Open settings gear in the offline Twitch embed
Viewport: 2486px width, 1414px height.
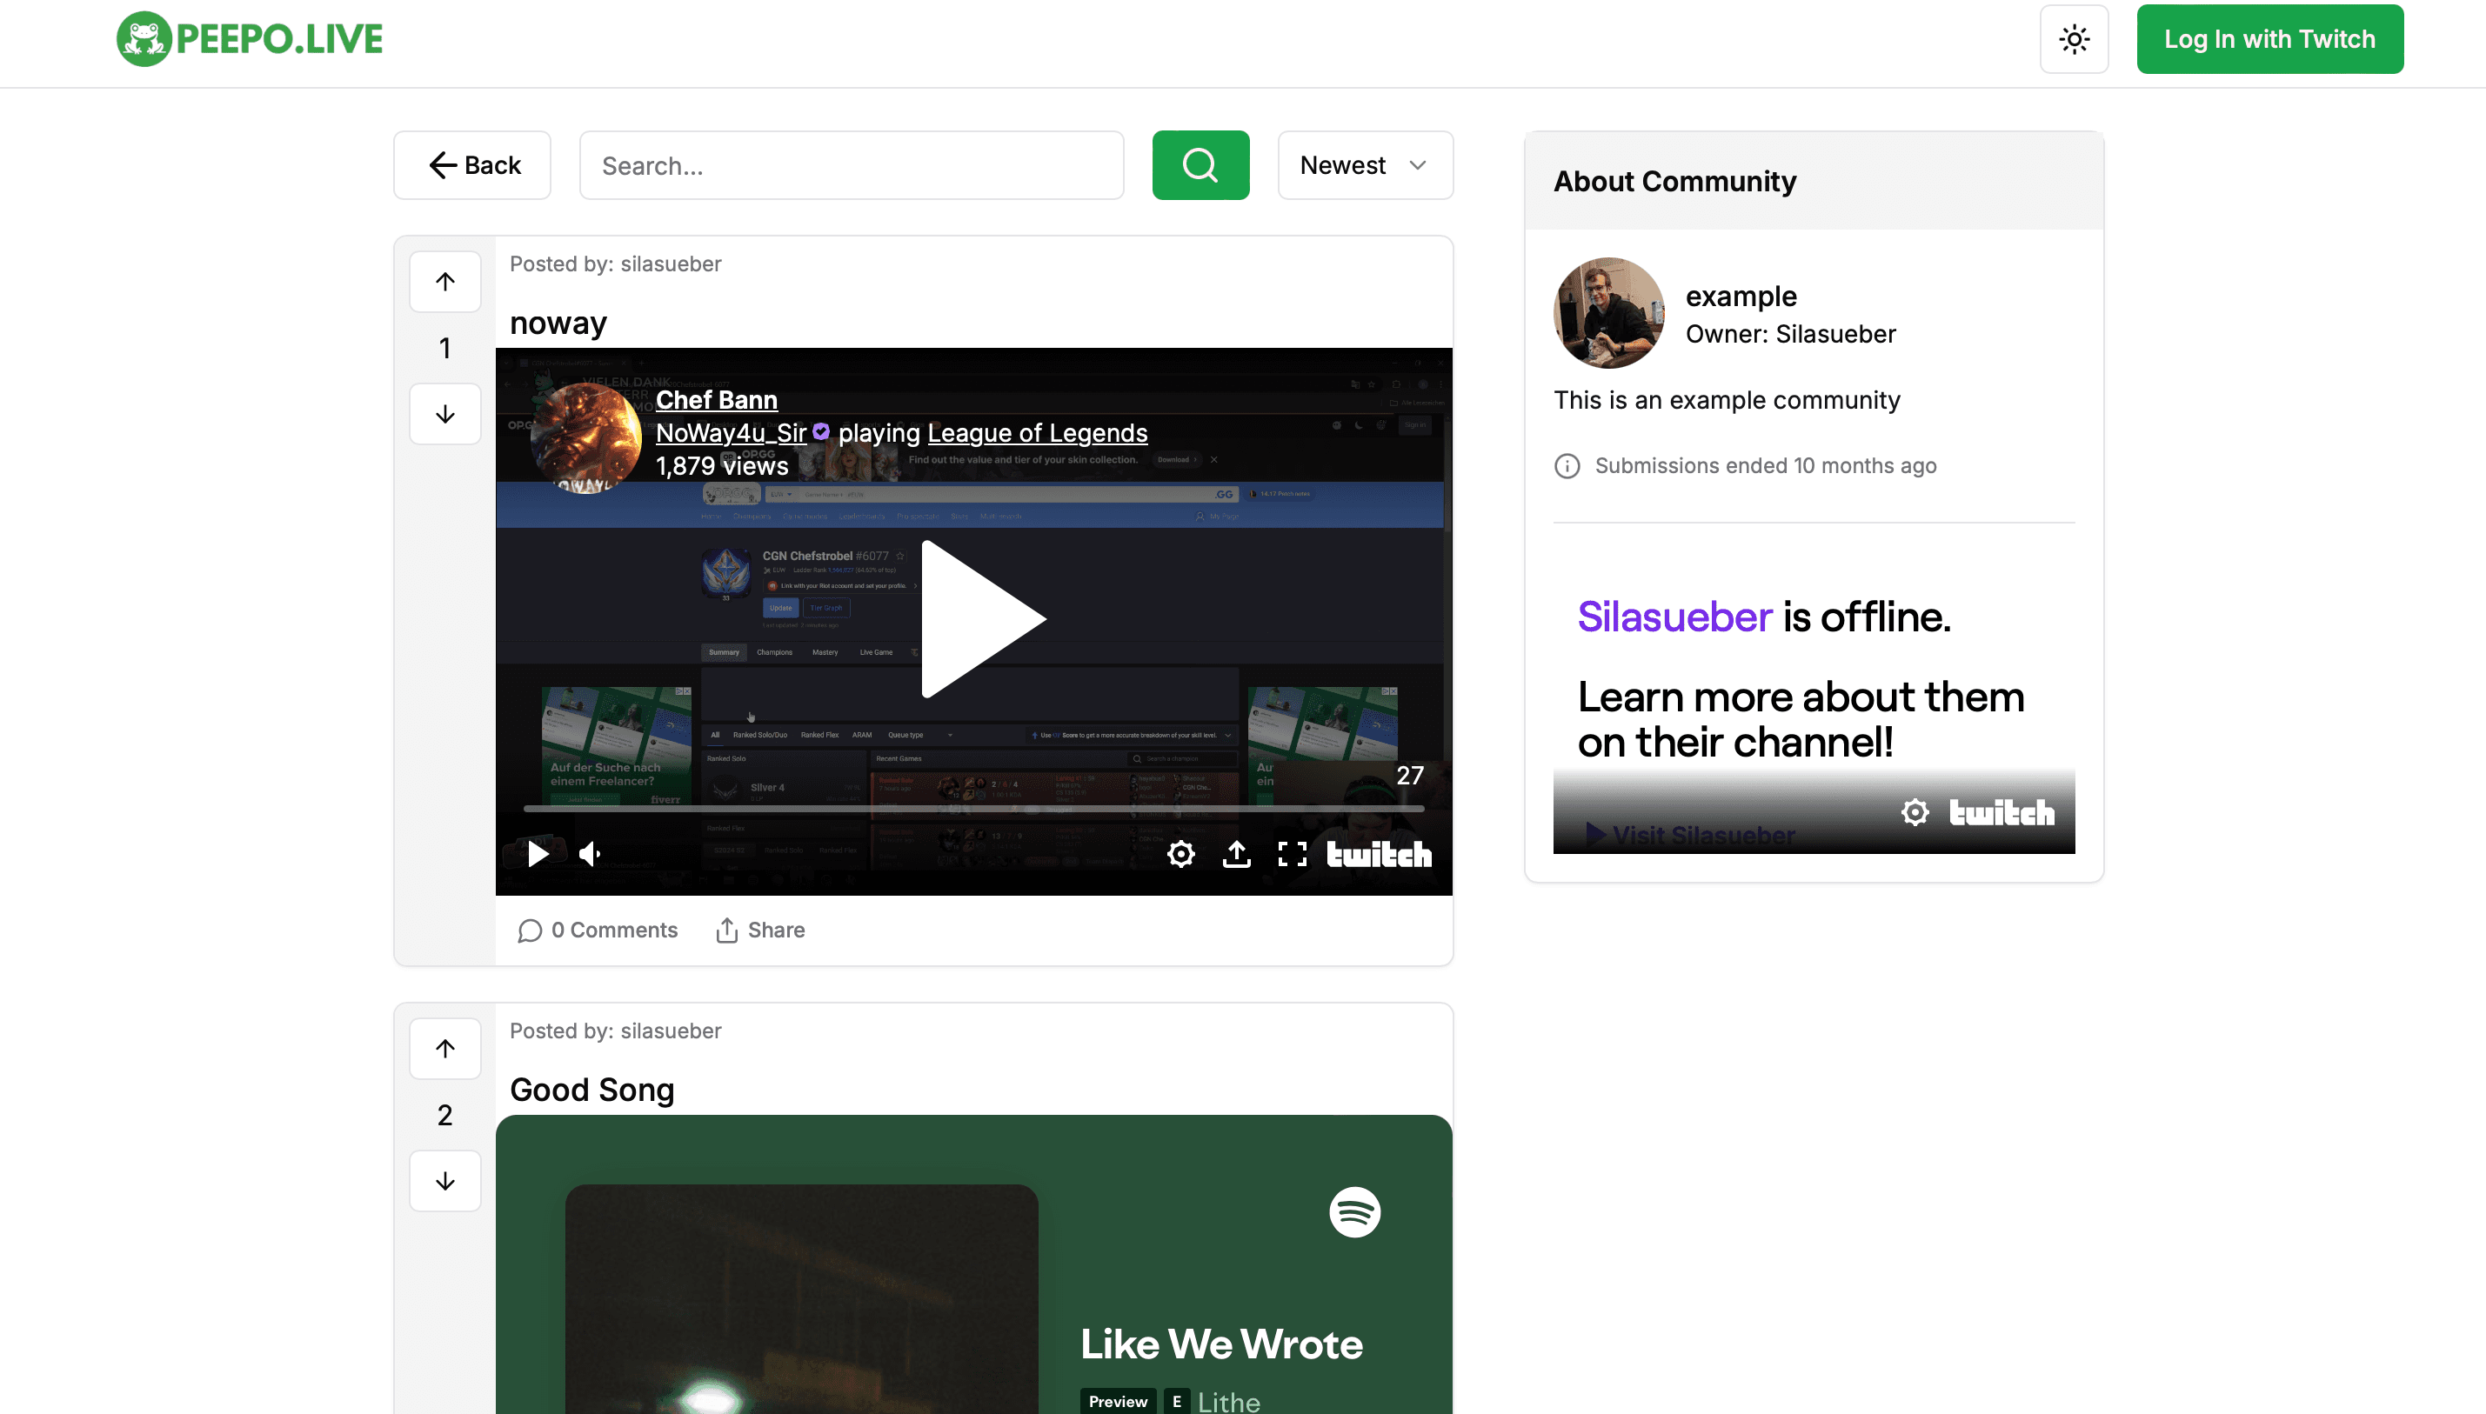1915,812
